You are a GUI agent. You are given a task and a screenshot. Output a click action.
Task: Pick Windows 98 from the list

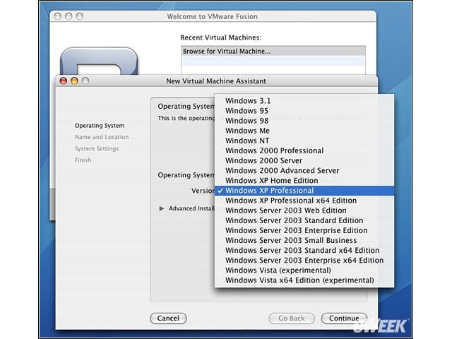click(304, 121)
